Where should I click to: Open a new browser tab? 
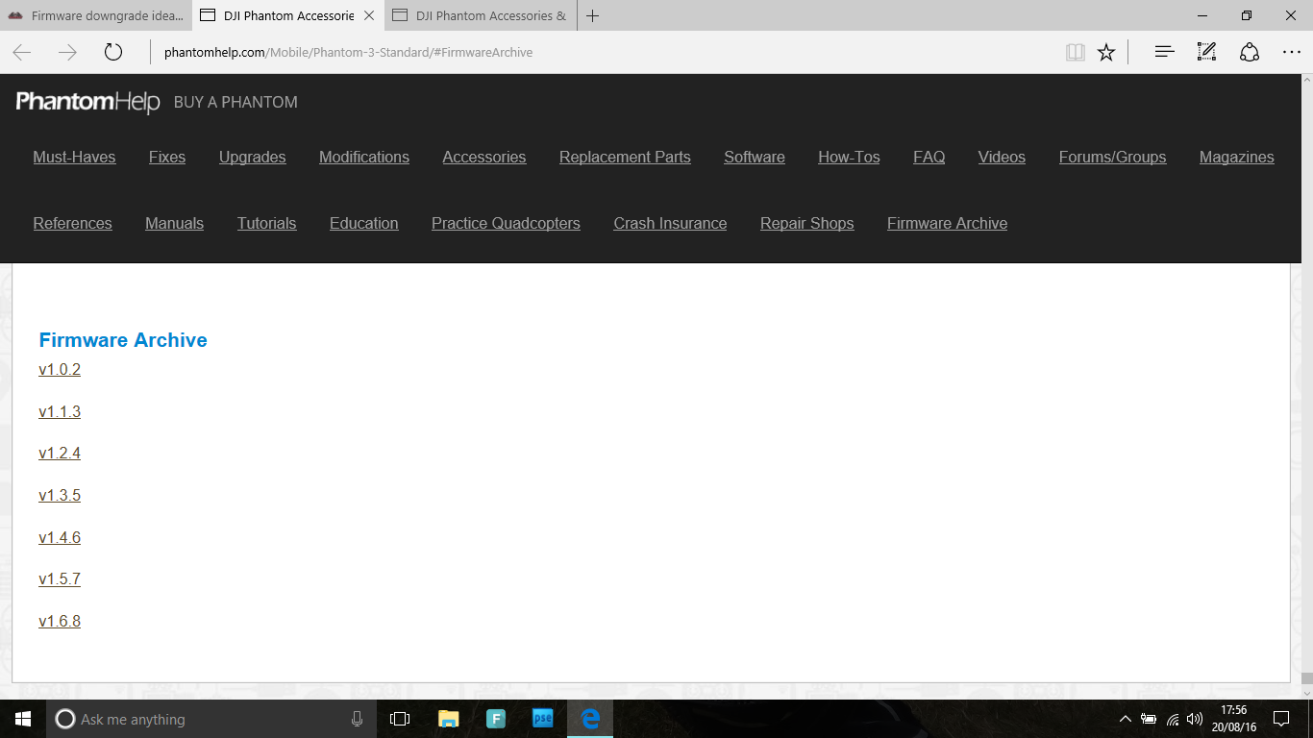(593, 15)
